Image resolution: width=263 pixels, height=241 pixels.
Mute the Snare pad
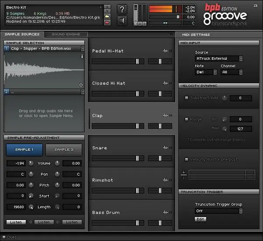[x=170, y=148]
